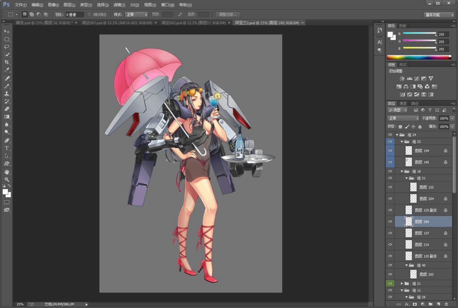Hide layer 图层 144
Viewport: 458px width, 308px height.
click(x=390, y=150)
